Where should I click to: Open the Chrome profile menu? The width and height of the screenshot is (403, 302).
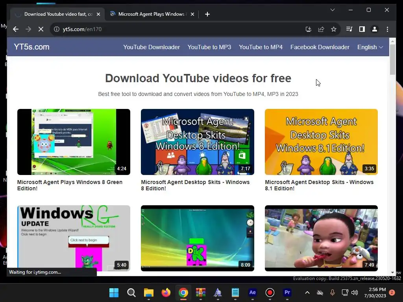click(375, 29)
